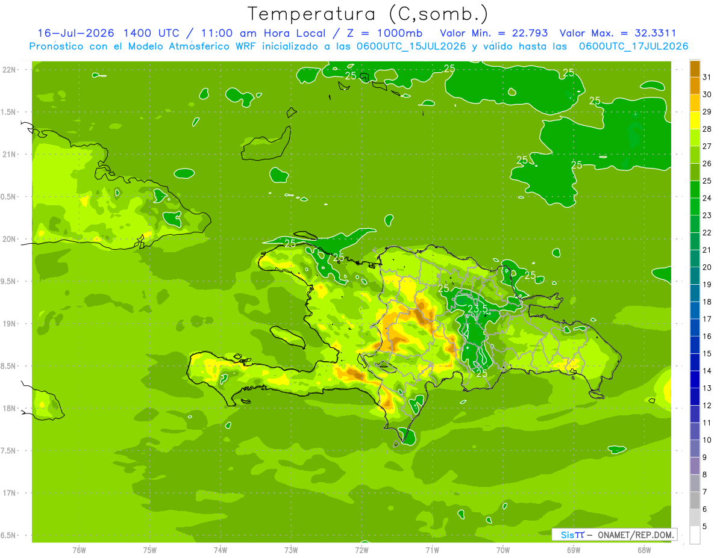Pick the white swatch below legend value 5
The image size is (723, 558).
pyautogui.click(x=695, y=535)
